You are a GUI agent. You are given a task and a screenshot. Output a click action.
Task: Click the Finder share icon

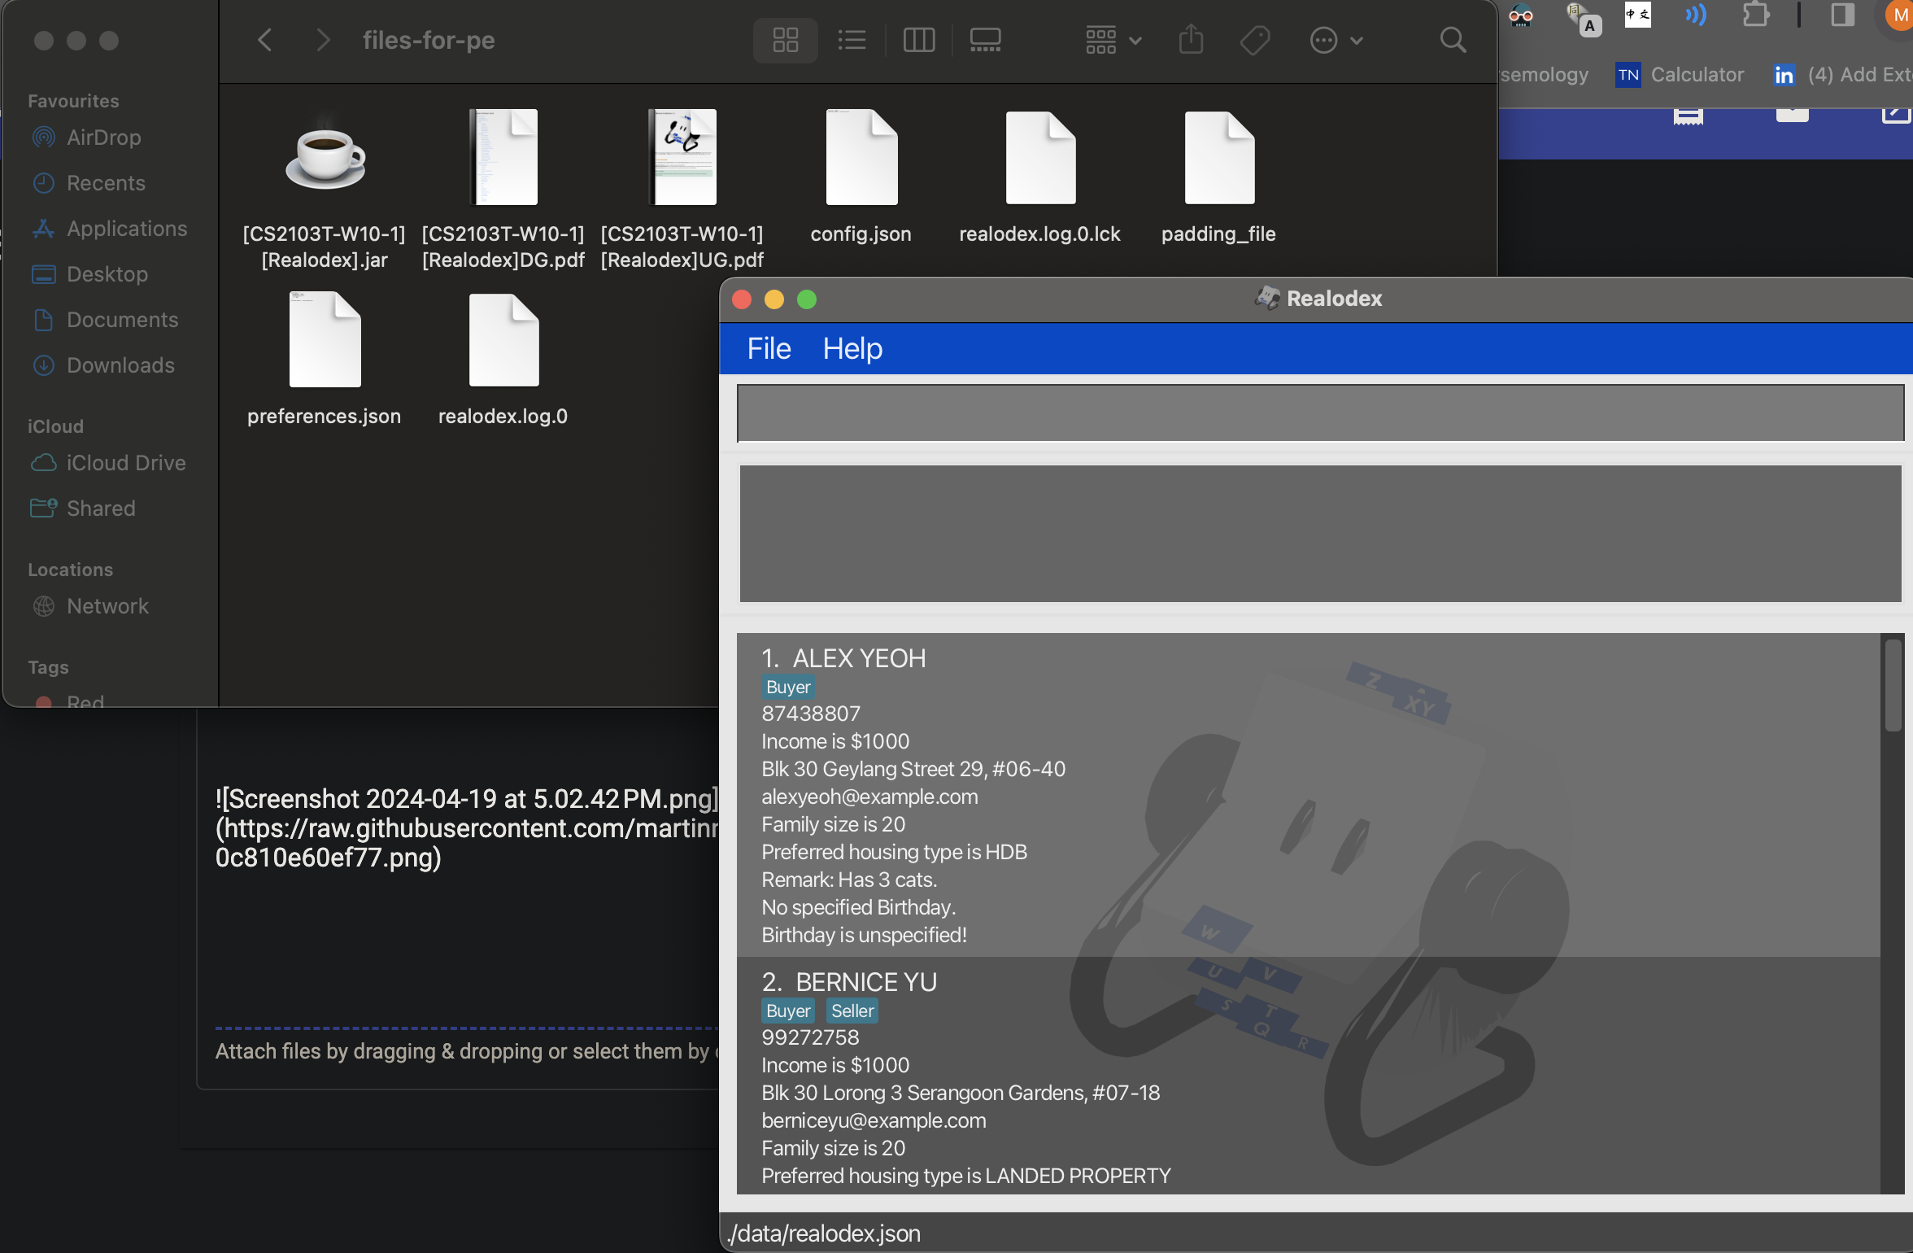(1191, 40)
